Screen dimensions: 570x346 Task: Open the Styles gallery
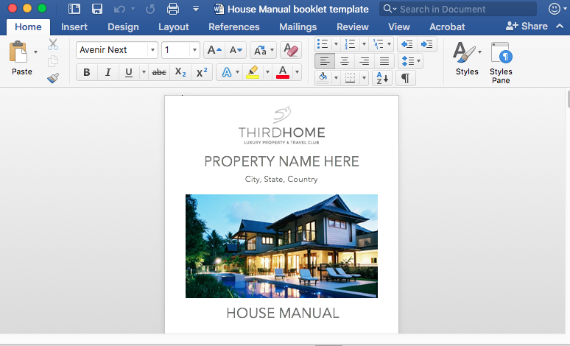467,58
